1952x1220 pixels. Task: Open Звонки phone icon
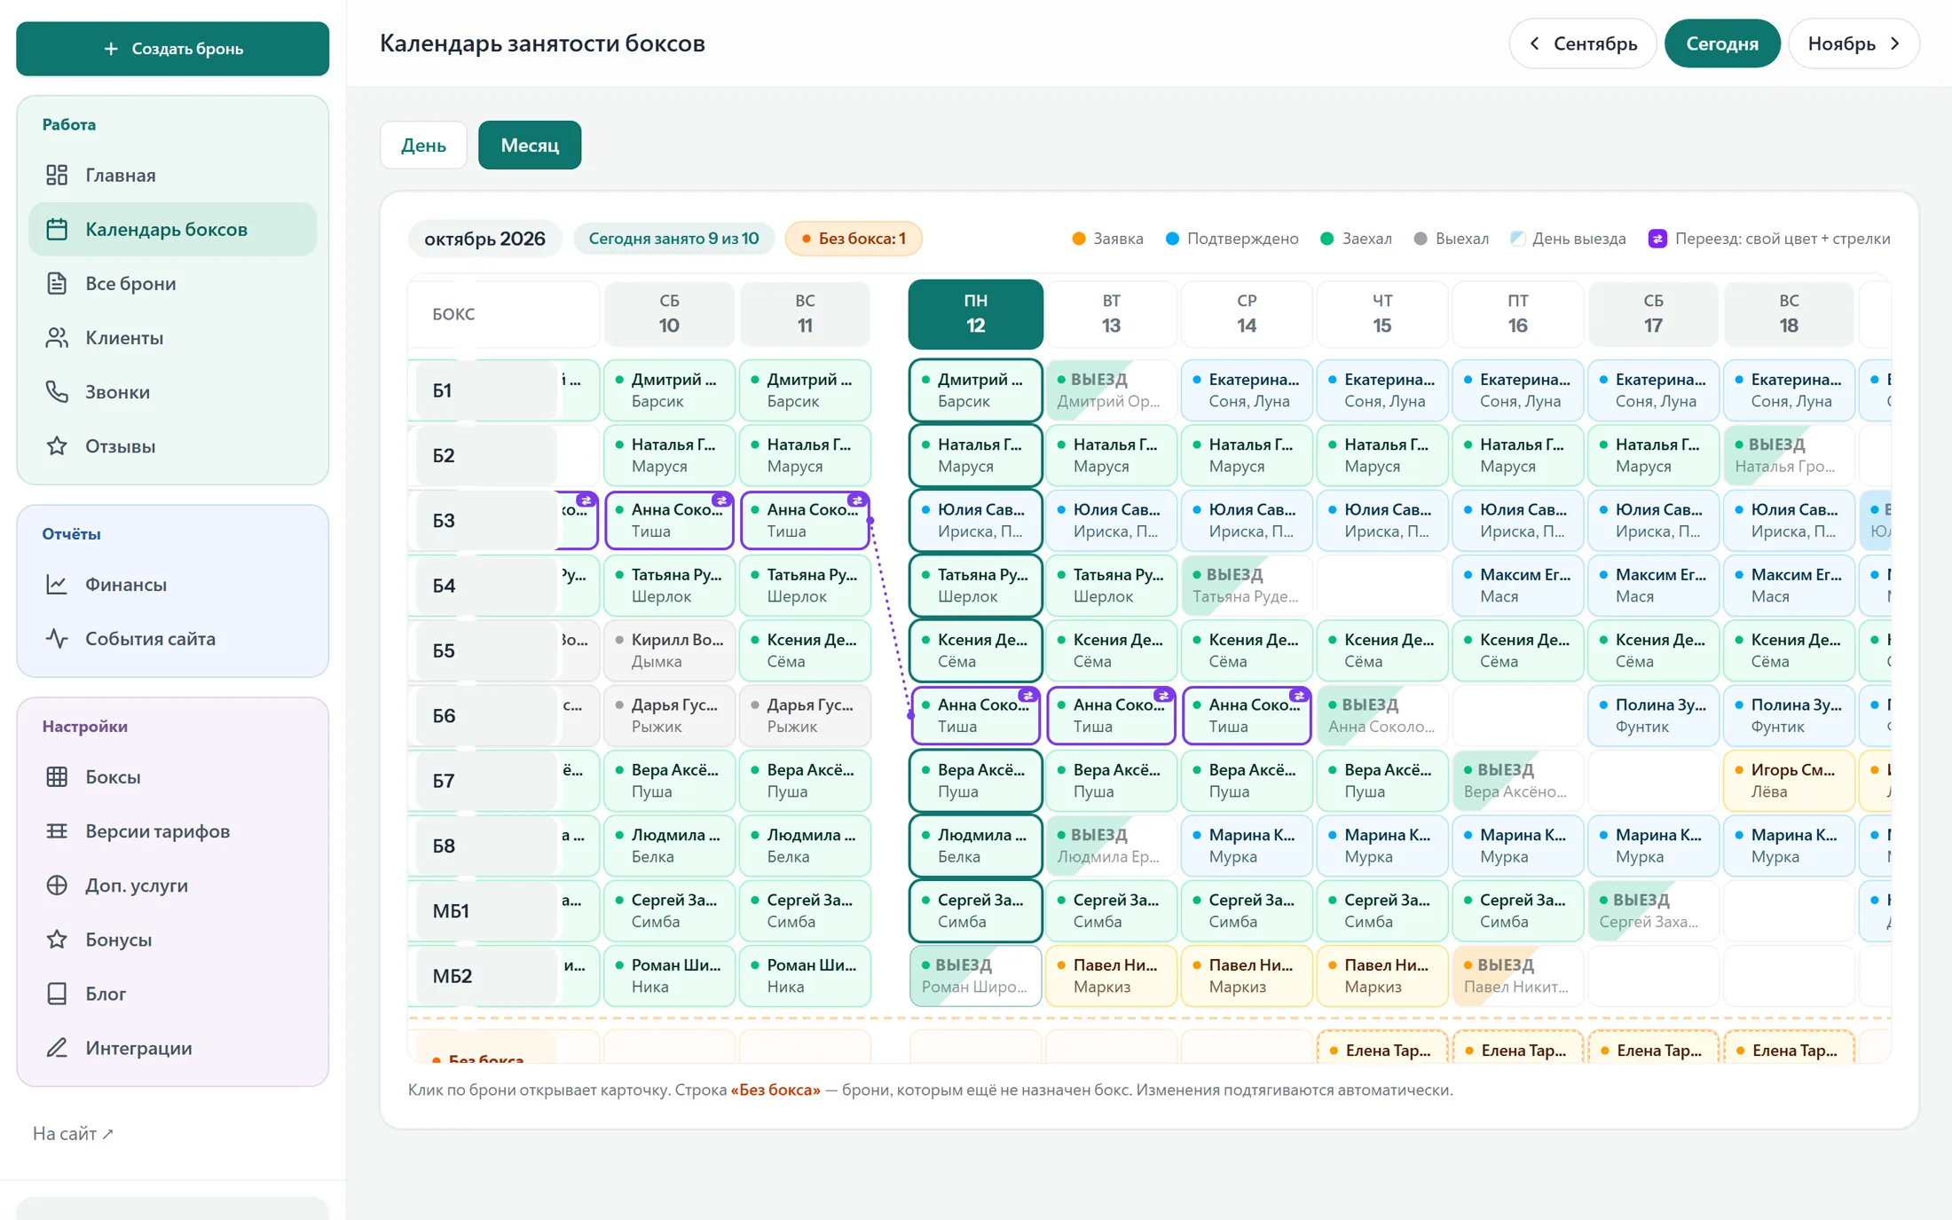[x=57, y=391]
